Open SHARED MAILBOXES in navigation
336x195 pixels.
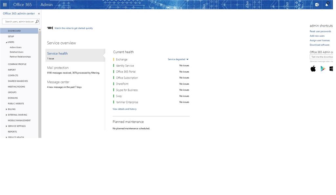coord(18,81)
